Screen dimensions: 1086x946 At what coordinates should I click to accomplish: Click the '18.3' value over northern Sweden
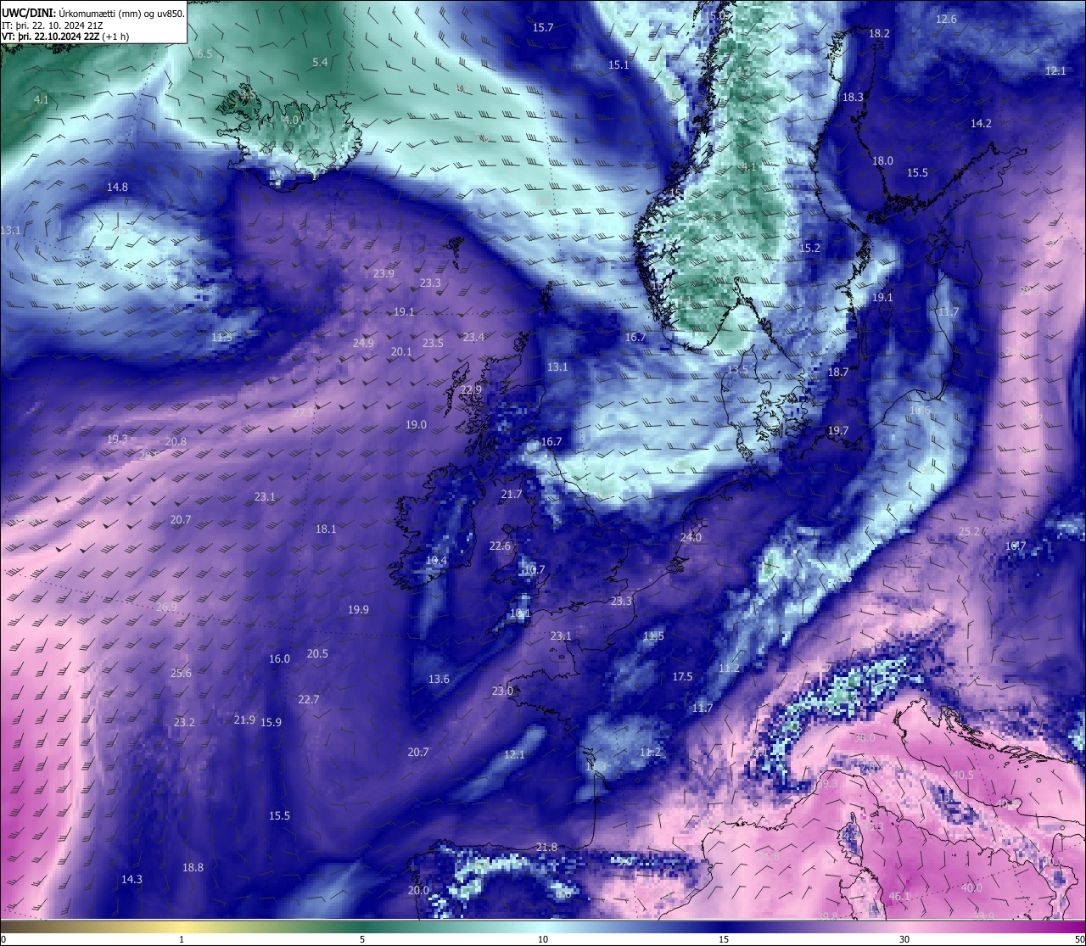pos(853,97)
